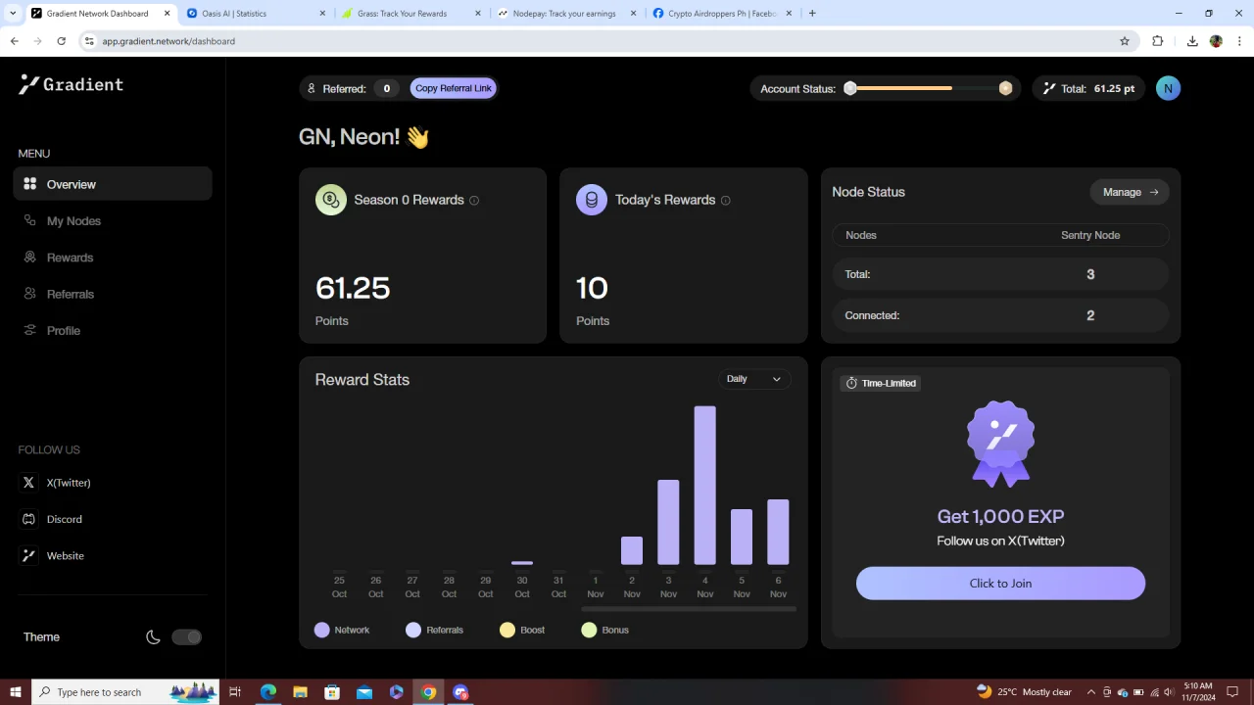This screenshot has height=705, width=1254.
Task: Click the chart's horizontal scrollbar
Action: coord(689,609)
